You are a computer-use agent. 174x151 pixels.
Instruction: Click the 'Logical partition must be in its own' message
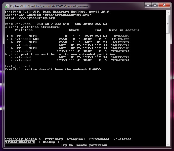tap(60, 54)
